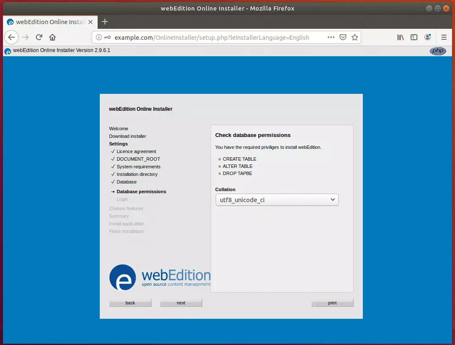
Task: Open the Firefox hamburger menu
Action: click(x=444, y=37)
